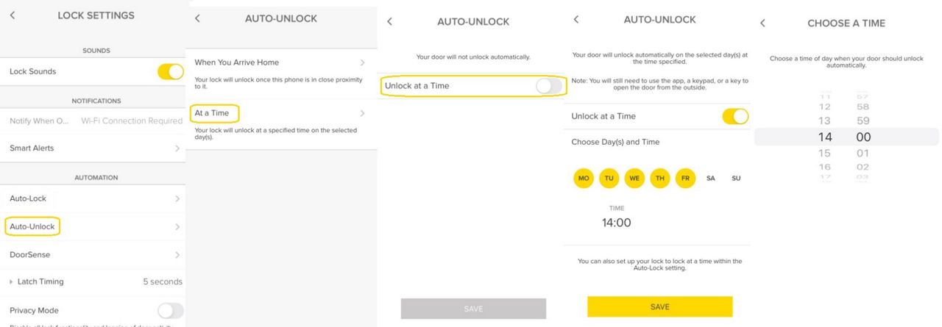Select Monday day circle
Screen dimensions: 942x327
[584, 178]
